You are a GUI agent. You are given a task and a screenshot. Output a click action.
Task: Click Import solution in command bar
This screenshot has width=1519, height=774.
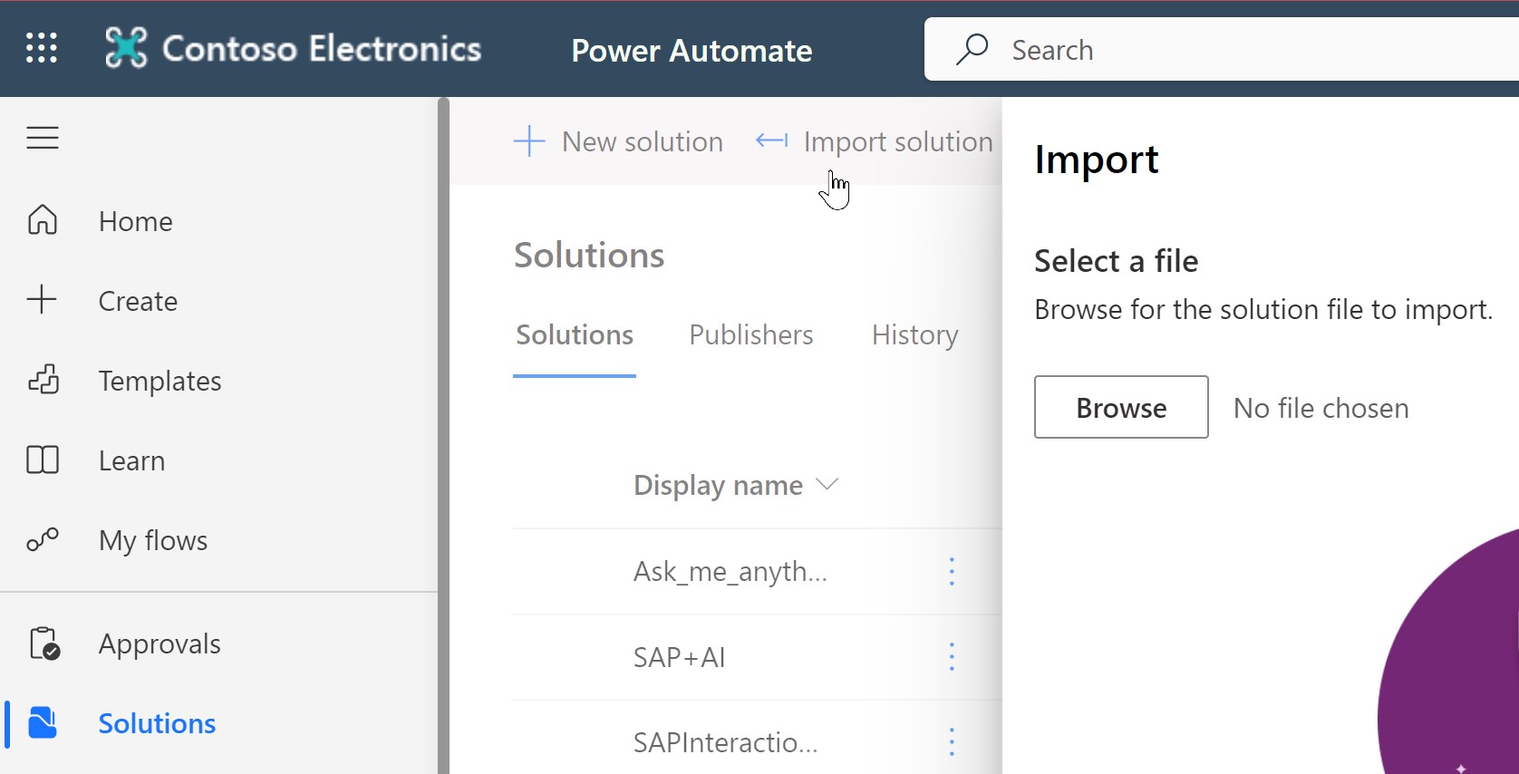[875, 141]
